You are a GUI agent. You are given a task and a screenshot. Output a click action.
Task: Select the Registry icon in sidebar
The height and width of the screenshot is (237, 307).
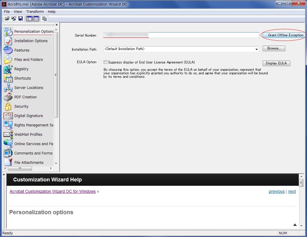[8, 69]
